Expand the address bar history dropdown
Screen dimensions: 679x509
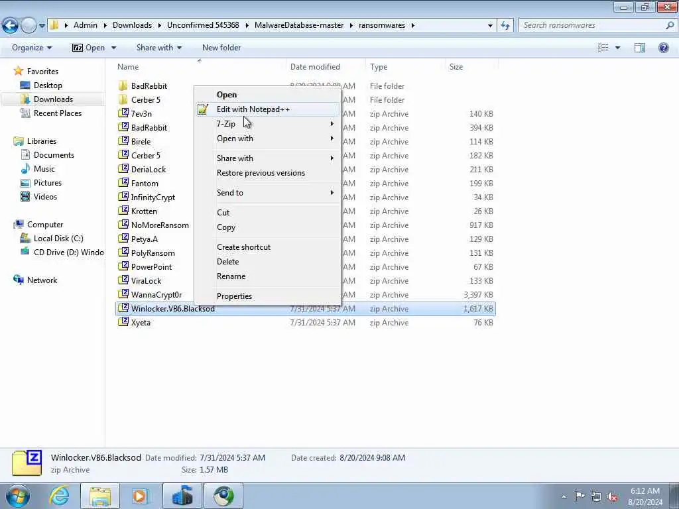(x=490, y=26)
